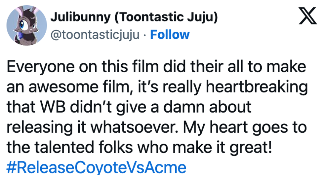
Task: Open the @toontasticjuju handle
Action: coord(95,34)
